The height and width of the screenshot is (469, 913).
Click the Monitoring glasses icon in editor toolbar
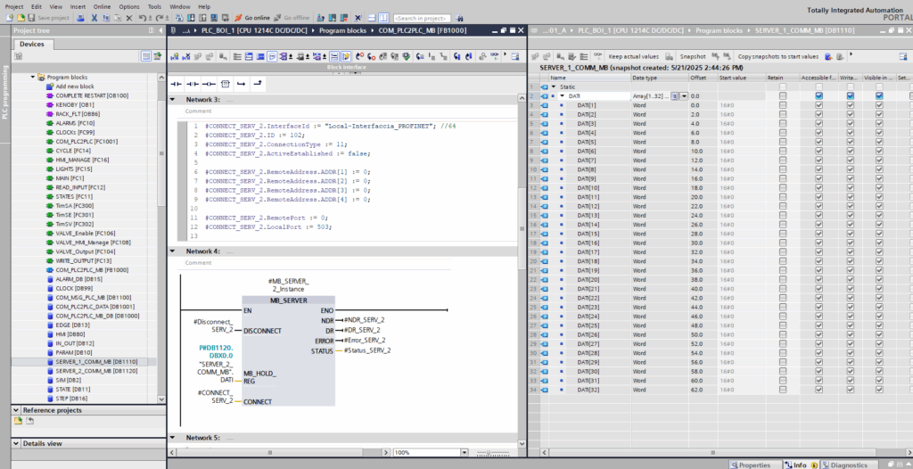pos(494,56)
